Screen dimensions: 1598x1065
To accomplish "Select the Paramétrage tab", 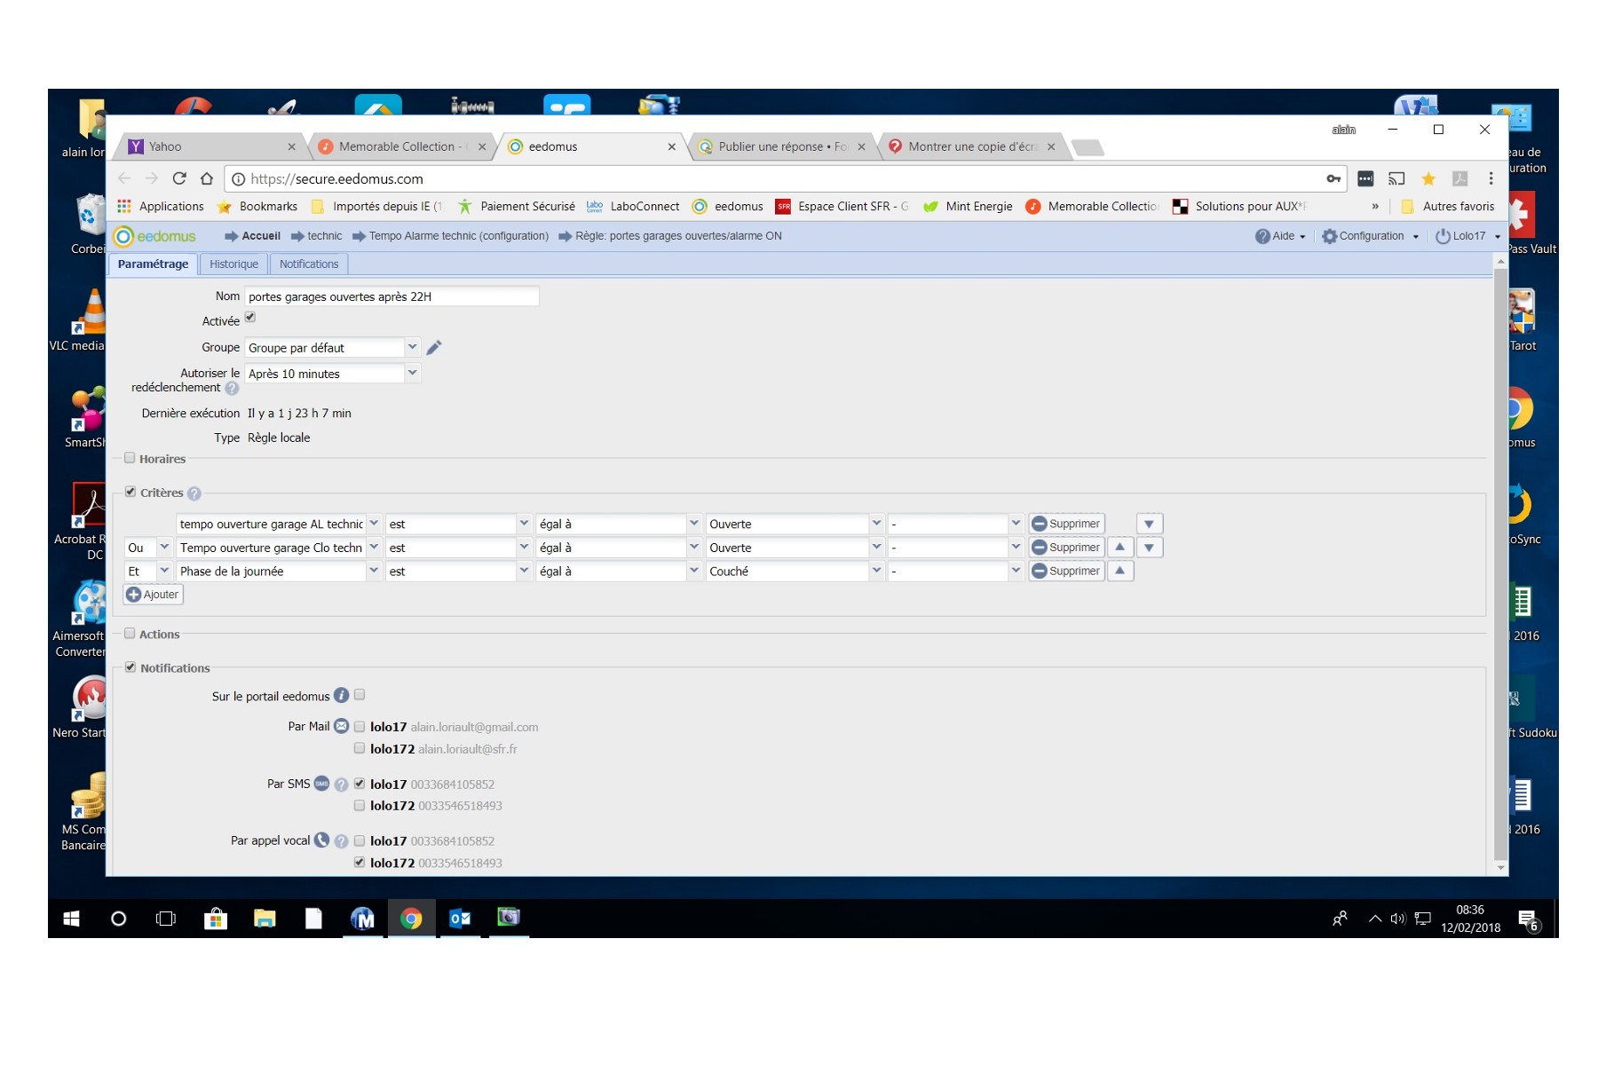I will point(153,264).
